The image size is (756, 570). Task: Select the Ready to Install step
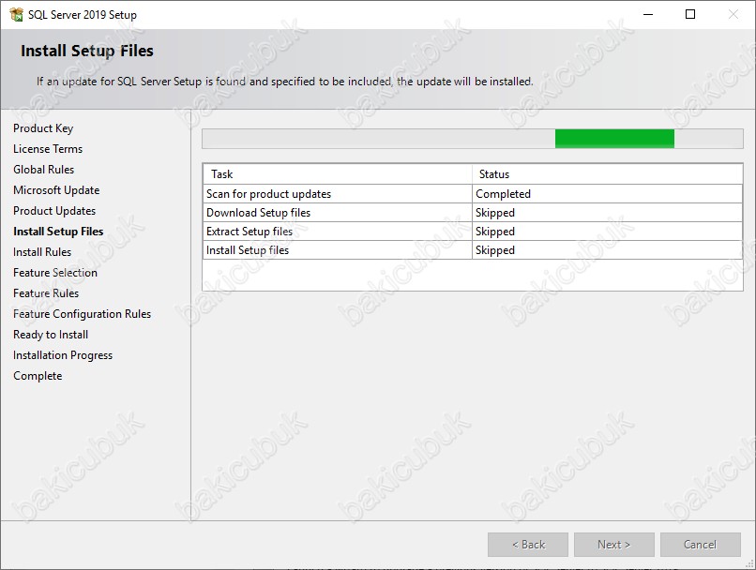pos(51,335)
